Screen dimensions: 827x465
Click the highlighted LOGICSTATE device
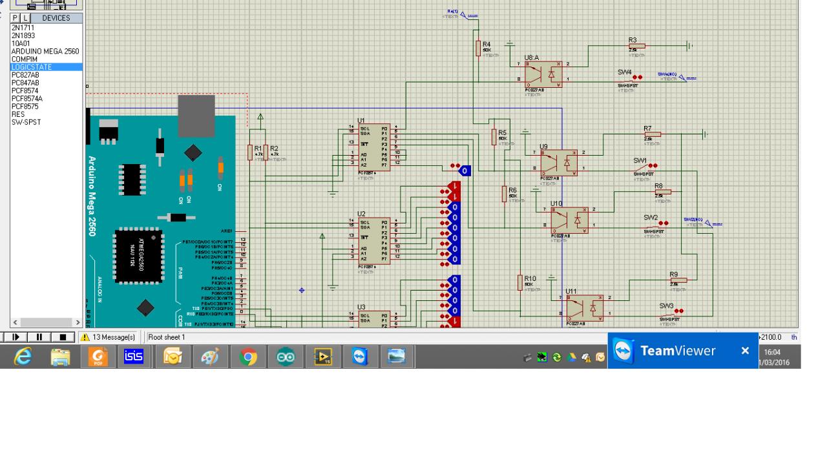pyautogui.click(x=47, y=67)
